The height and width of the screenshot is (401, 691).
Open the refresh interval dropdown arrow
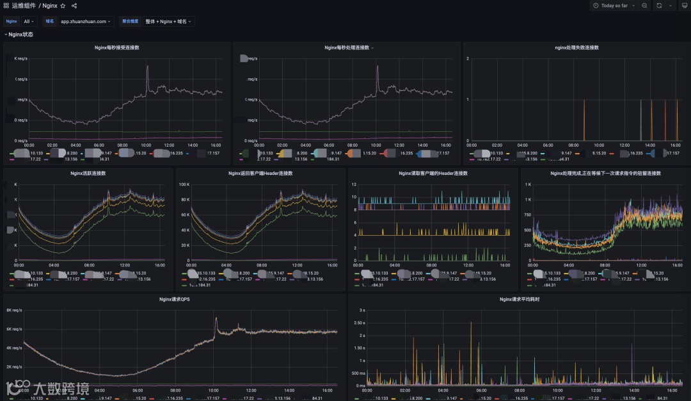(671, 6)
